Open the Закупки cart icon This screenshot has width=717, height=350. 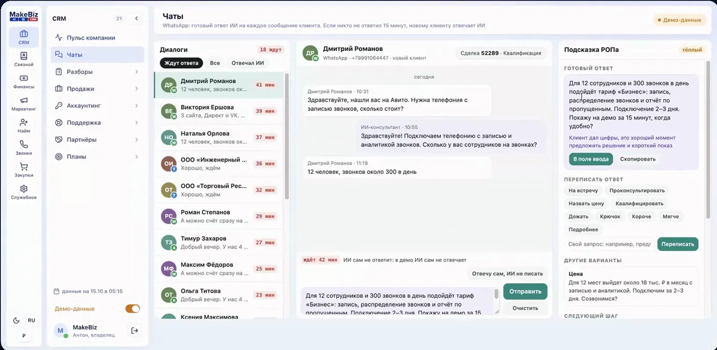[x=24, y=166]
